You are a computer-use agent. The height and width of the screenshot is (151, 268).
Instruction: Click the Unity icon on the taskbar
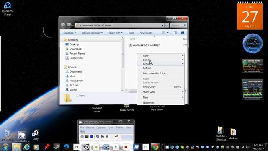[86, 147]
